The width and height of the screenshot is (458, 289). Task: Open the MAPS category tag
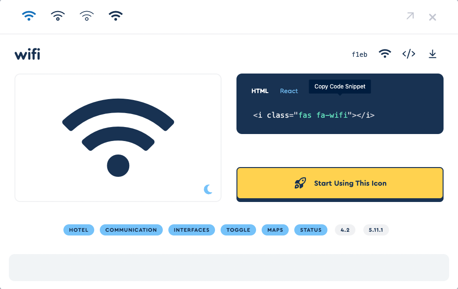[275, 230]
